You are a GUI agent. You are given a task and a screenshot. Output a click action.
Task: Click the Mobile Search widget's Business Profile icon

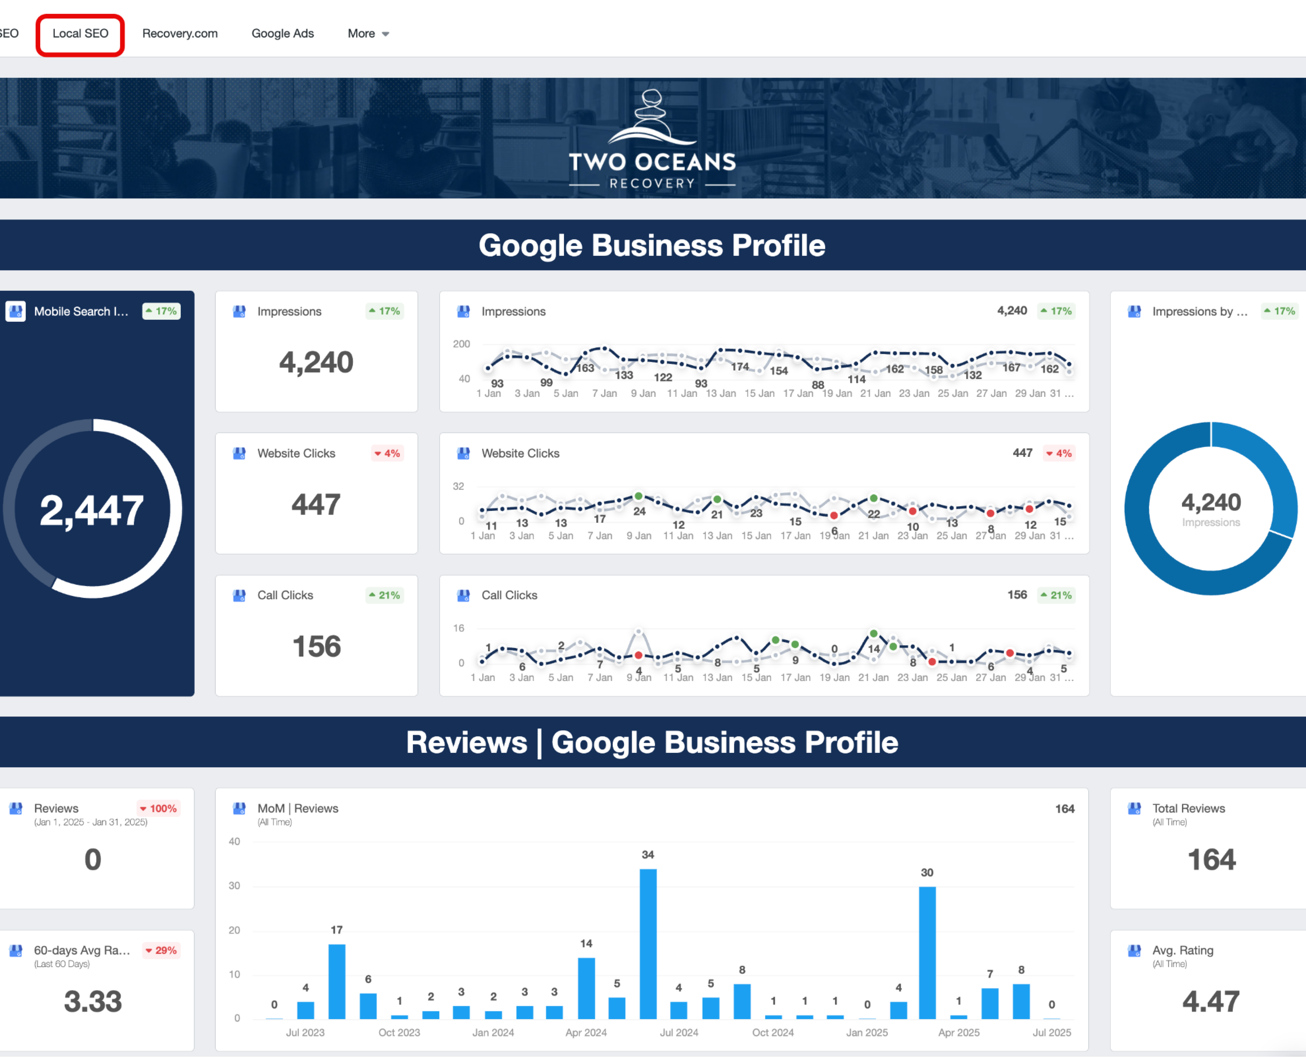pyautogui.click(x=16, y=311)
